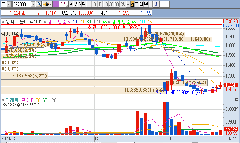240x143 pixels.
Task: Click the 윈팩 매물대 수(10) legend label
Action: point(24,22)
